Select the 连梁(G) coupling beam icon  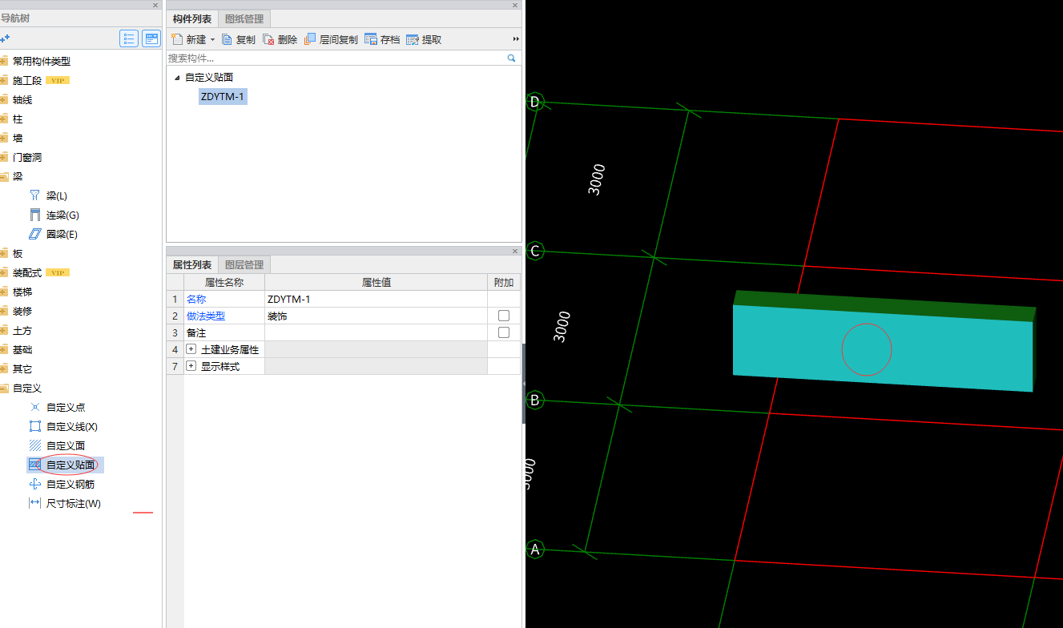pos(34,215)
